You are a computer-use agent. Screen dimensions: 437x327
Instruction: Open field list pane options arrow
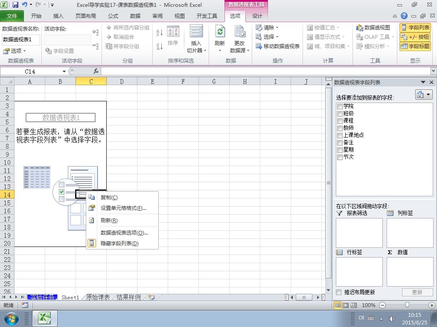tap(423, 82)
